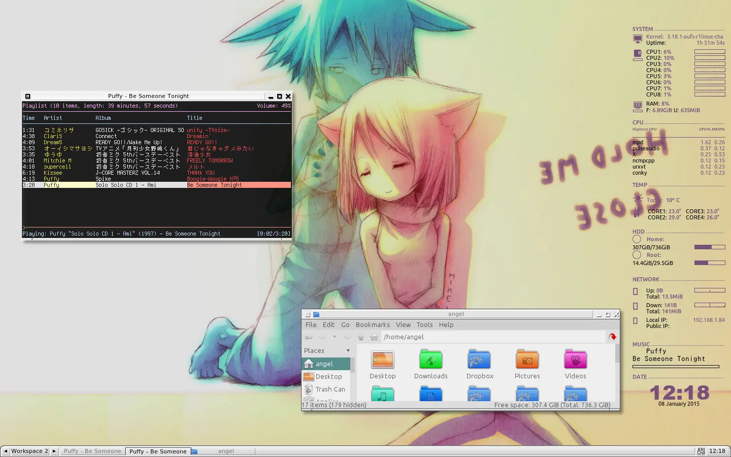Viewport: 731px width, 457px height.
Task: Switch to next workspace with right arrow
Action: point(54,451)
